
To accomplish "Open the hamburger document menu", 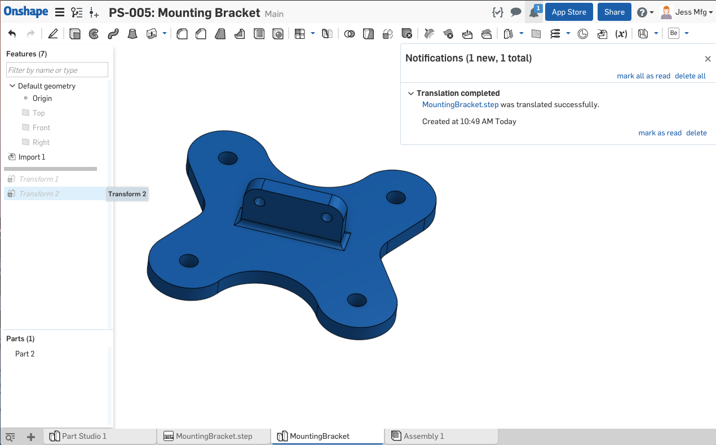I will (x=59, y=12).
